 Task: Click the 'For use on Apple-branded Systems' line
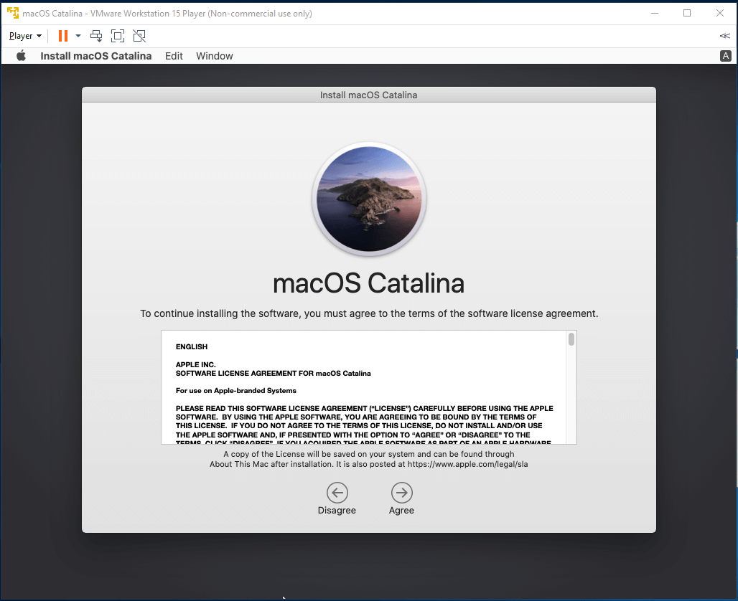(x=235, y=391)
